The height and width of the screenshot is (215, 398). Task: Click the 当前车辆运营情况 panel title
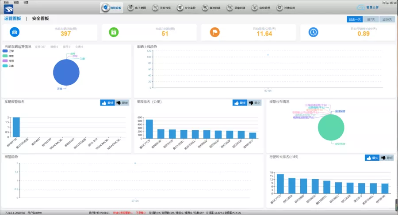pos(18,47)
